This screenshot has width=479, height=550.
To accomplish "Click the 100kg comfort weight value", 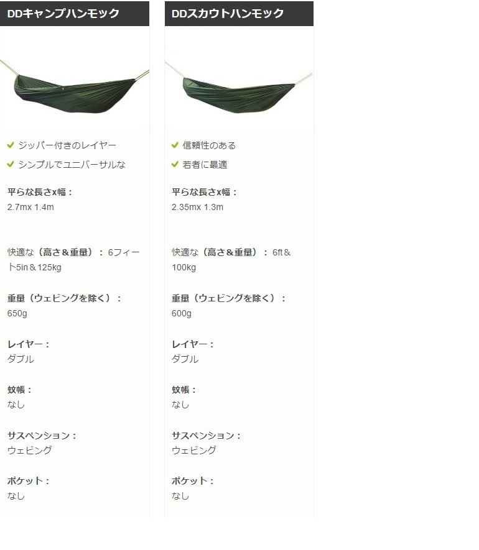I will (184, 267).
